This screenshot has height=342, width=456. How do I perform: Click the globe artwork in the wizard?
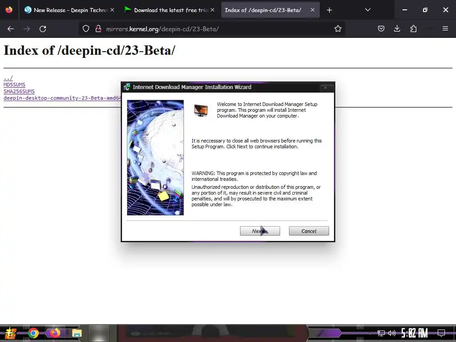pyautogui.click(x=155, y=158)
